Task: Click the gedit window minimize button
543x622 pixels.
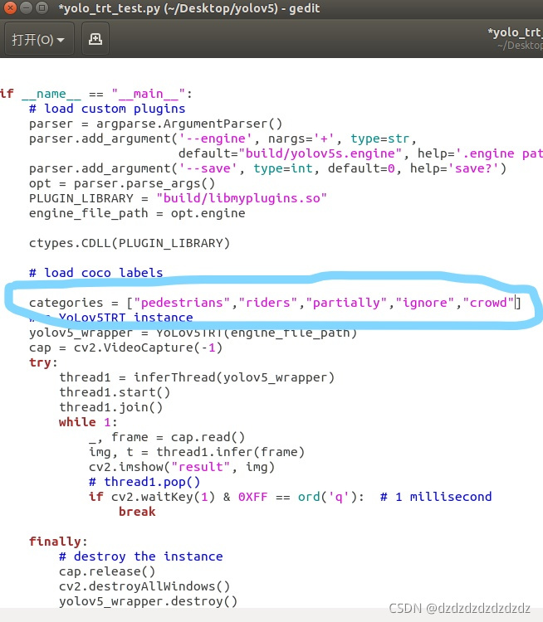Action: (x=27, y=8)
